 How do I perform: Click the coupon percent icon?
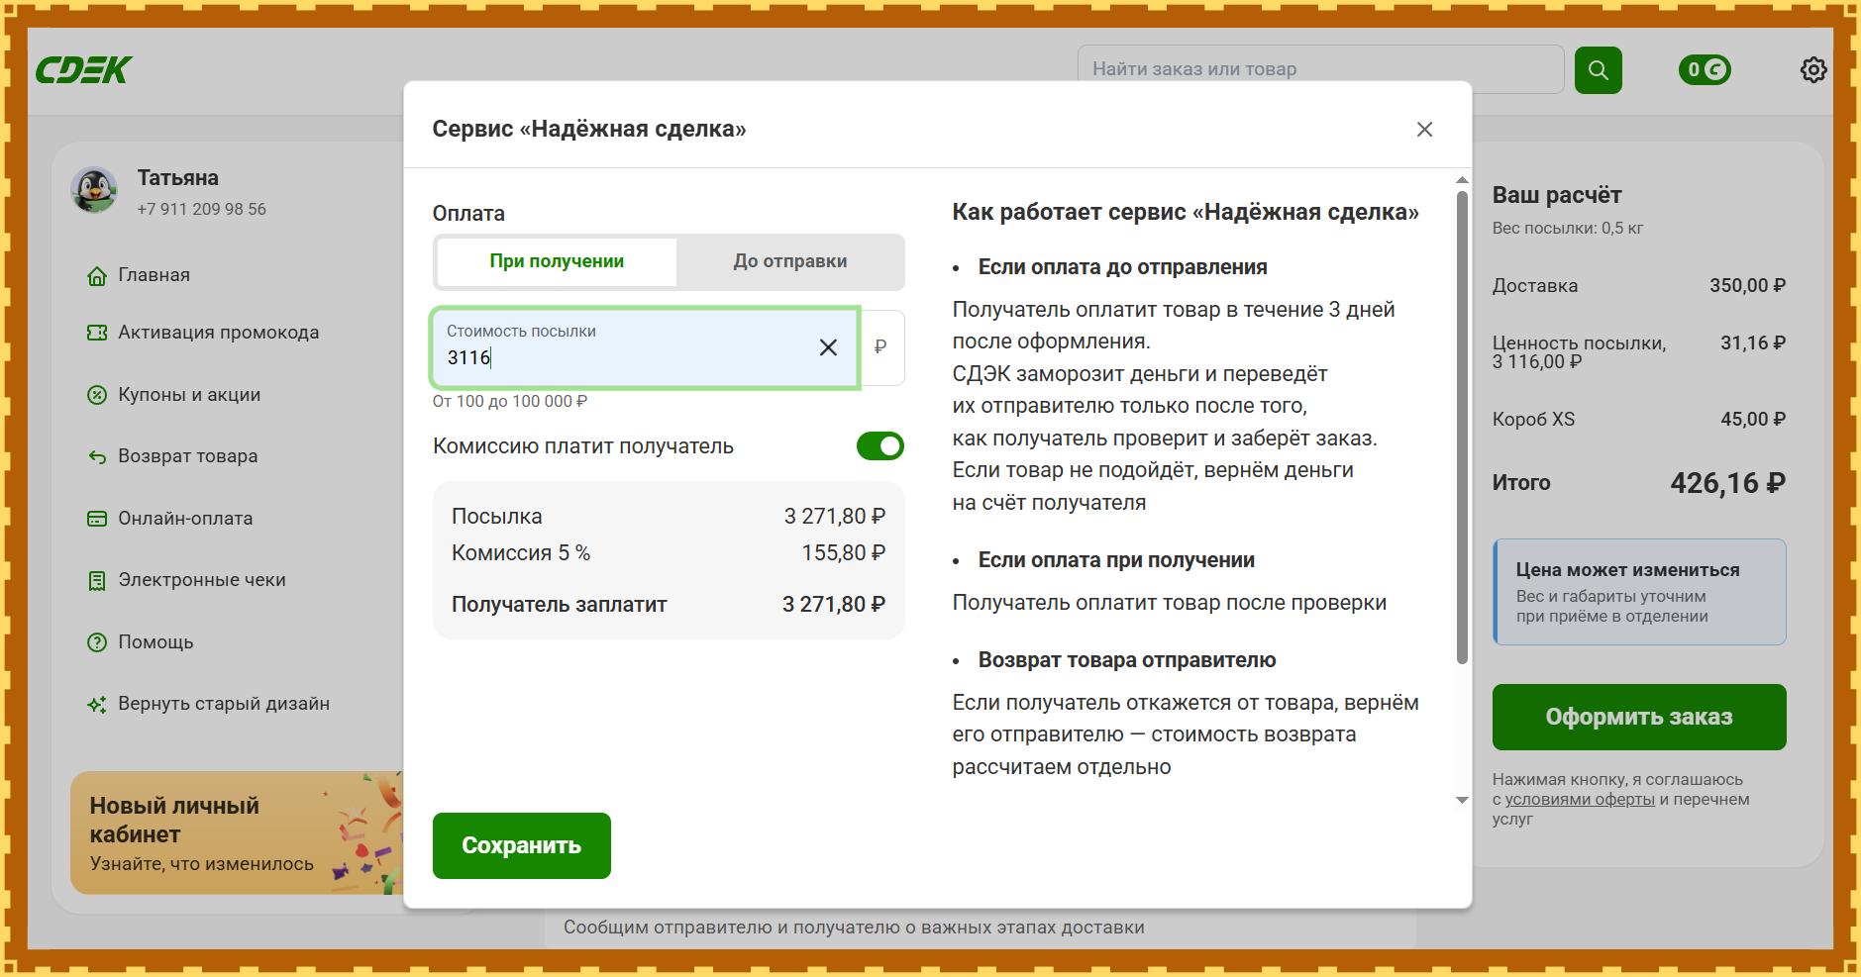click(97, 395)
